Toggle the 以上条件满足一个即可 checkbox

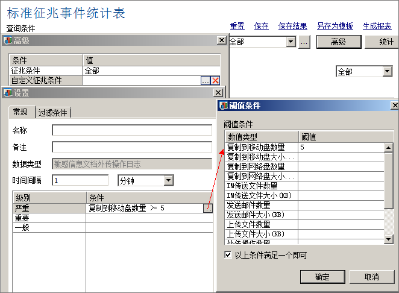[x=228, y=255]
